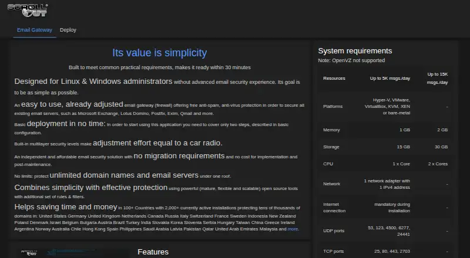Click the 'TCP ports' row label
The height and width of the screenshot is (258, 470).
(333, 252)
